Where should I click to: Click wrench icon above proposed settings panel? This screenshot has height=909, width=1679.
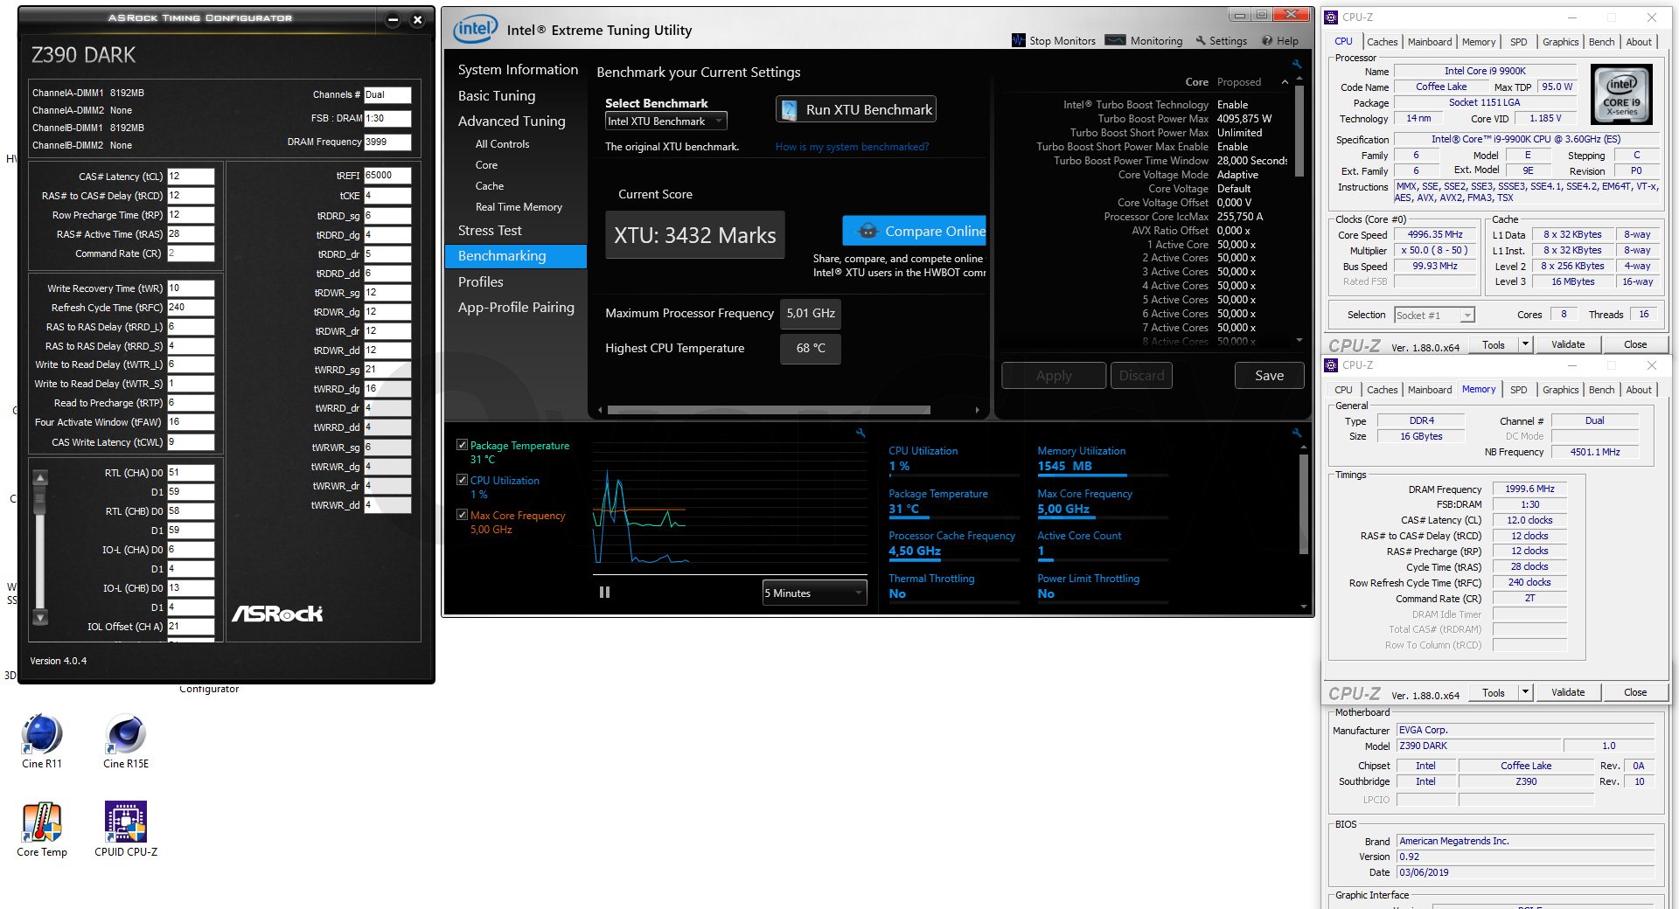(1296, 64)
